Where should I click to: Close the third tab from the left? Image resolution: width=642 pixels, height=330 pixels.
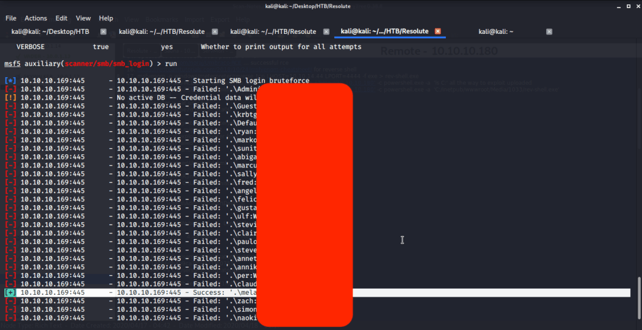327,31
